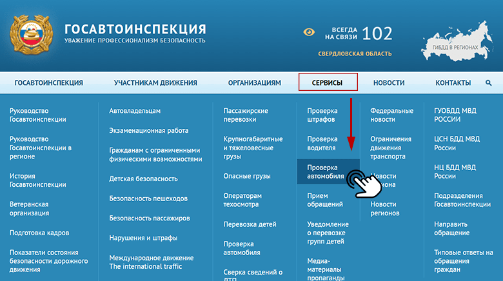Image resolution: width=503 pixels, height=281 pixels.
Task: Go to Детская безопасность
Action: [x=143, y=179]
